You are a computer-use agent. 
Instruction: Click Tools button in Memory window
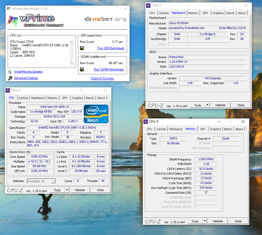coord(195,221)
